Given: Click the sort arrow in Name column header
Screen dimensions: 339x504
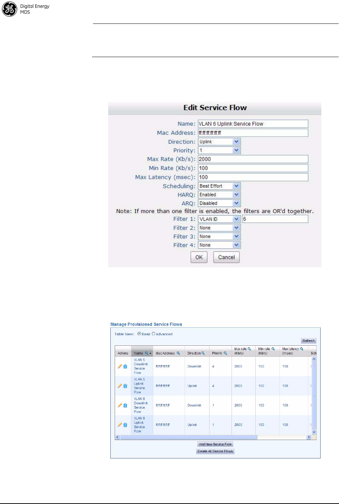Looking at the screenshot, I should (x=150, y=353).
